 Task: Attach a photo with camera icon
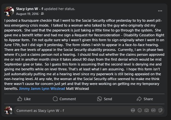pos(147,111)
